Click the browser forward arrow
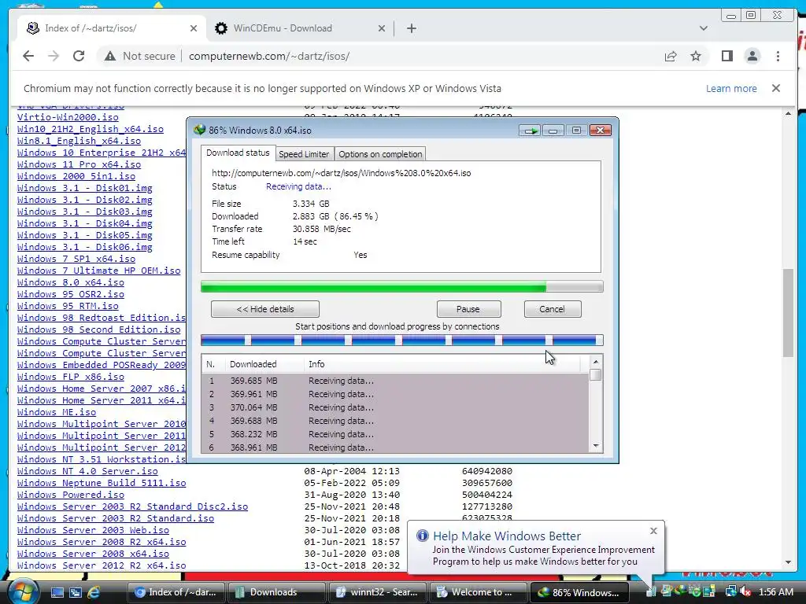This screenshot has width=806, height=604. click(x=54, y=56)
